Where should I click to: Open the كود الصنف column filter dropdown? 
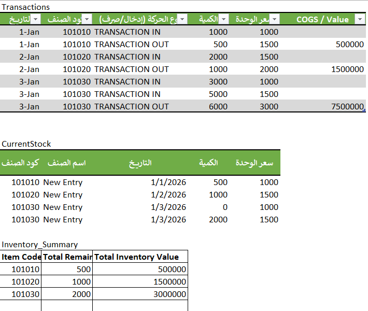(87, 20)
